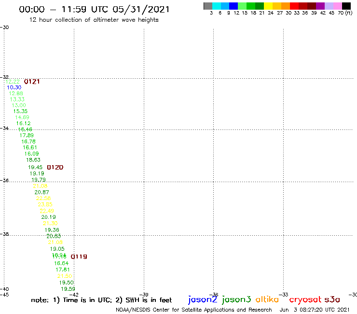Click the yellow reading 21.50
Viewport: 357px width, 314px height.
coord(65,276)
